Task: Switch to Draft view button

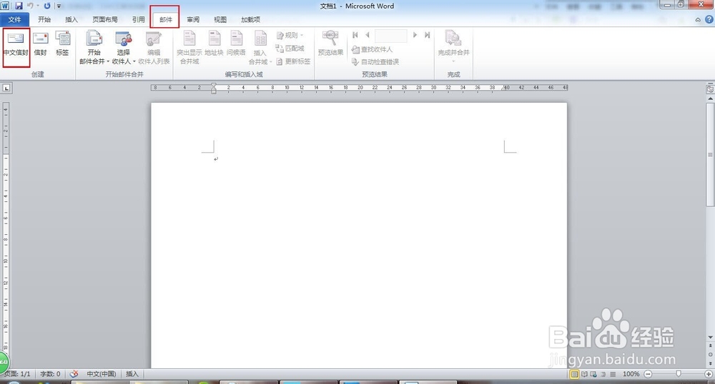Action: 613,374
